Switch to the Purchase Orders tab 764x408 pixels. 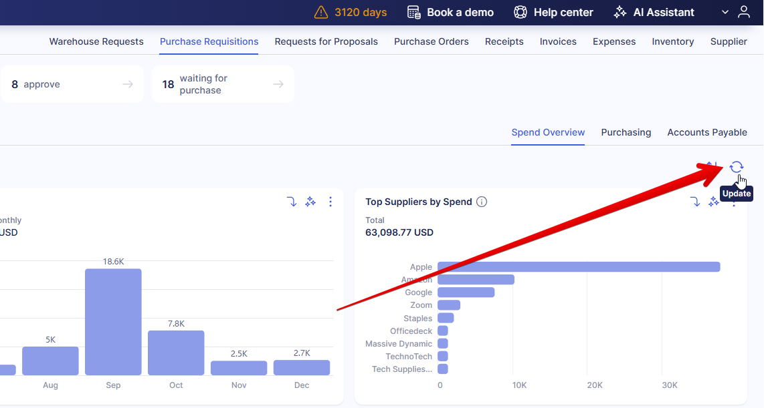[431, 41]
